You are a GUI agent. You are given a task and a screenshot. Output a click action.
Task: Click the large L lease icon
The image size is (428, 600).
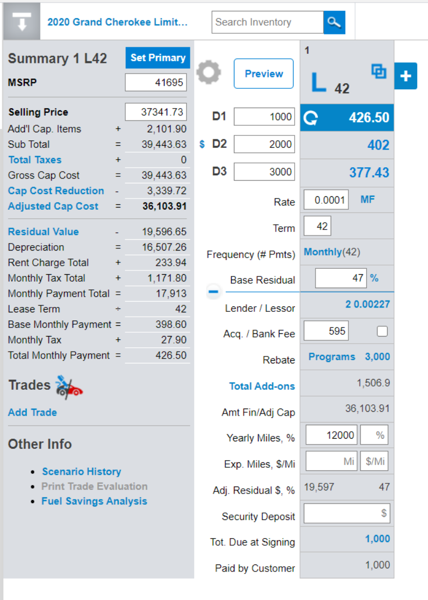[318, 82]
